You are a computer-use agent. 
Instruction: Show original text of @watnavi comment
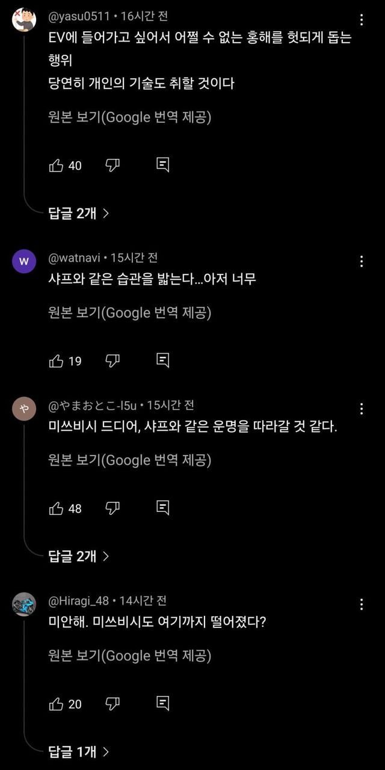129,313
